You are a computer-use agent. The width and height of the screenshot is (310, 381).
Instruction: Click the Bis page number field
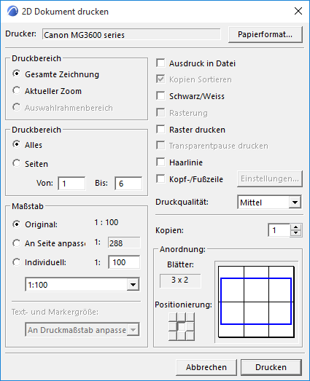[x=128, y=183]
